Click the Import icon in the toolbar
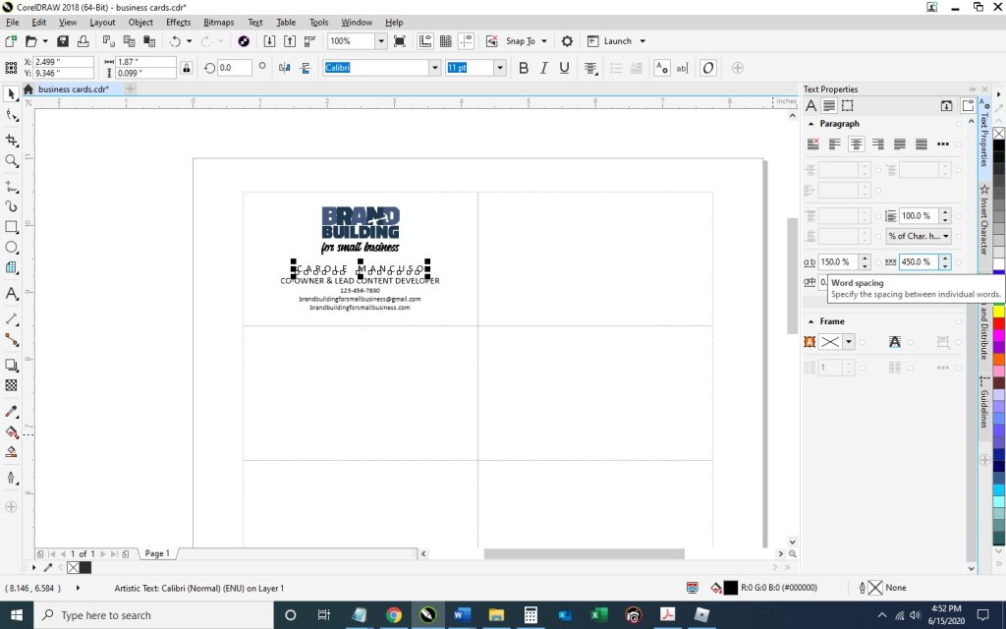1006x629 pixels. (x=269, y=41)
